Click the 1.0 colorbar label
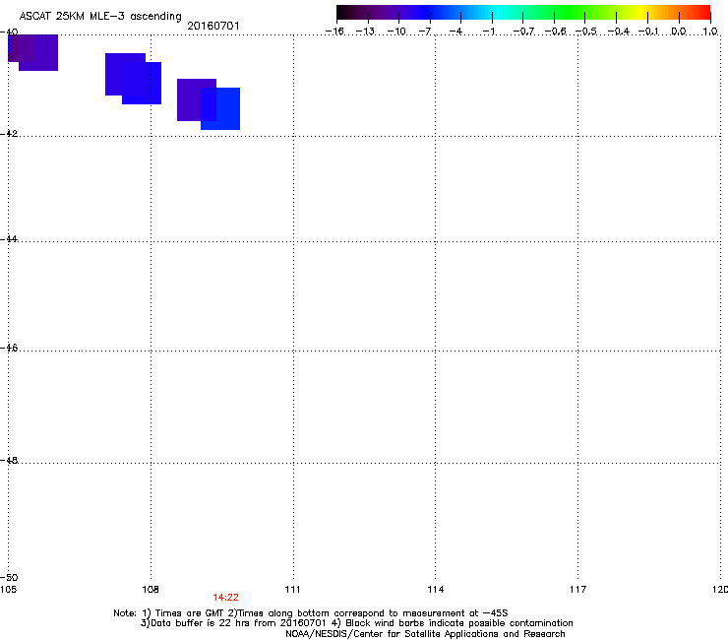728x640 pixels. (710, 32)
